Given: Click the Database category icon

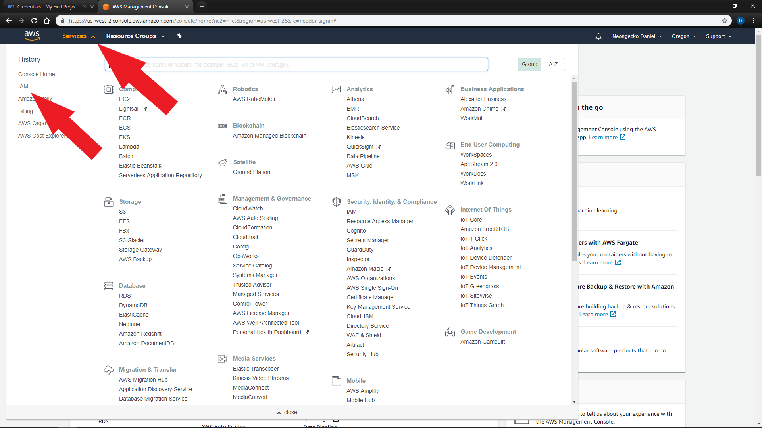Looking at the screenshot, I should pos(108,286).
